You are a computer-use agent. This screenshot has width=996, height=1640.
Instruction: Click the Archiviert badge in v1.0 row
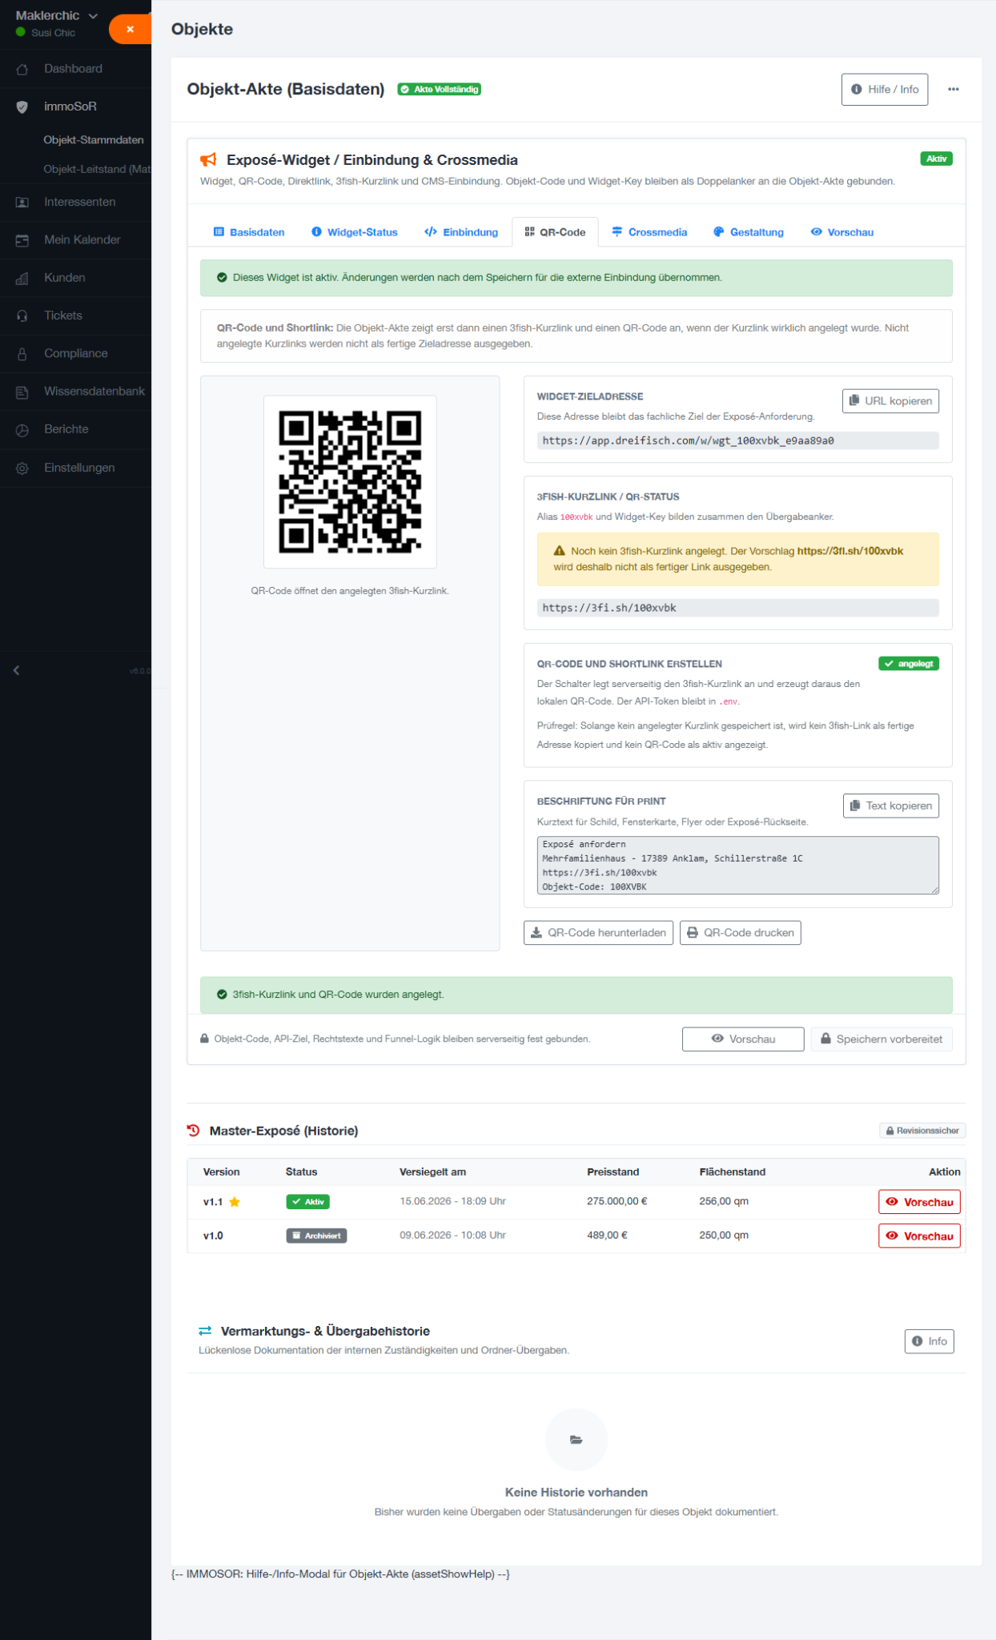(317, 1236)
